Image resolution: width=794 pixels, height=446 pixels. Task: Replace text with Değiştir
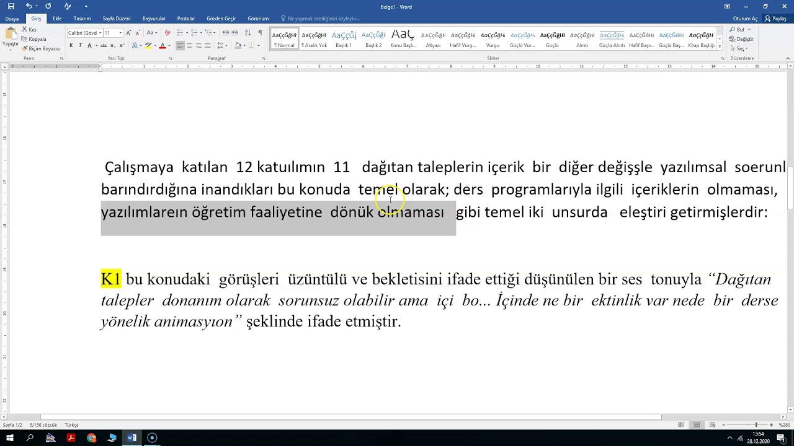pyautogui.click(x=742, y=39)
